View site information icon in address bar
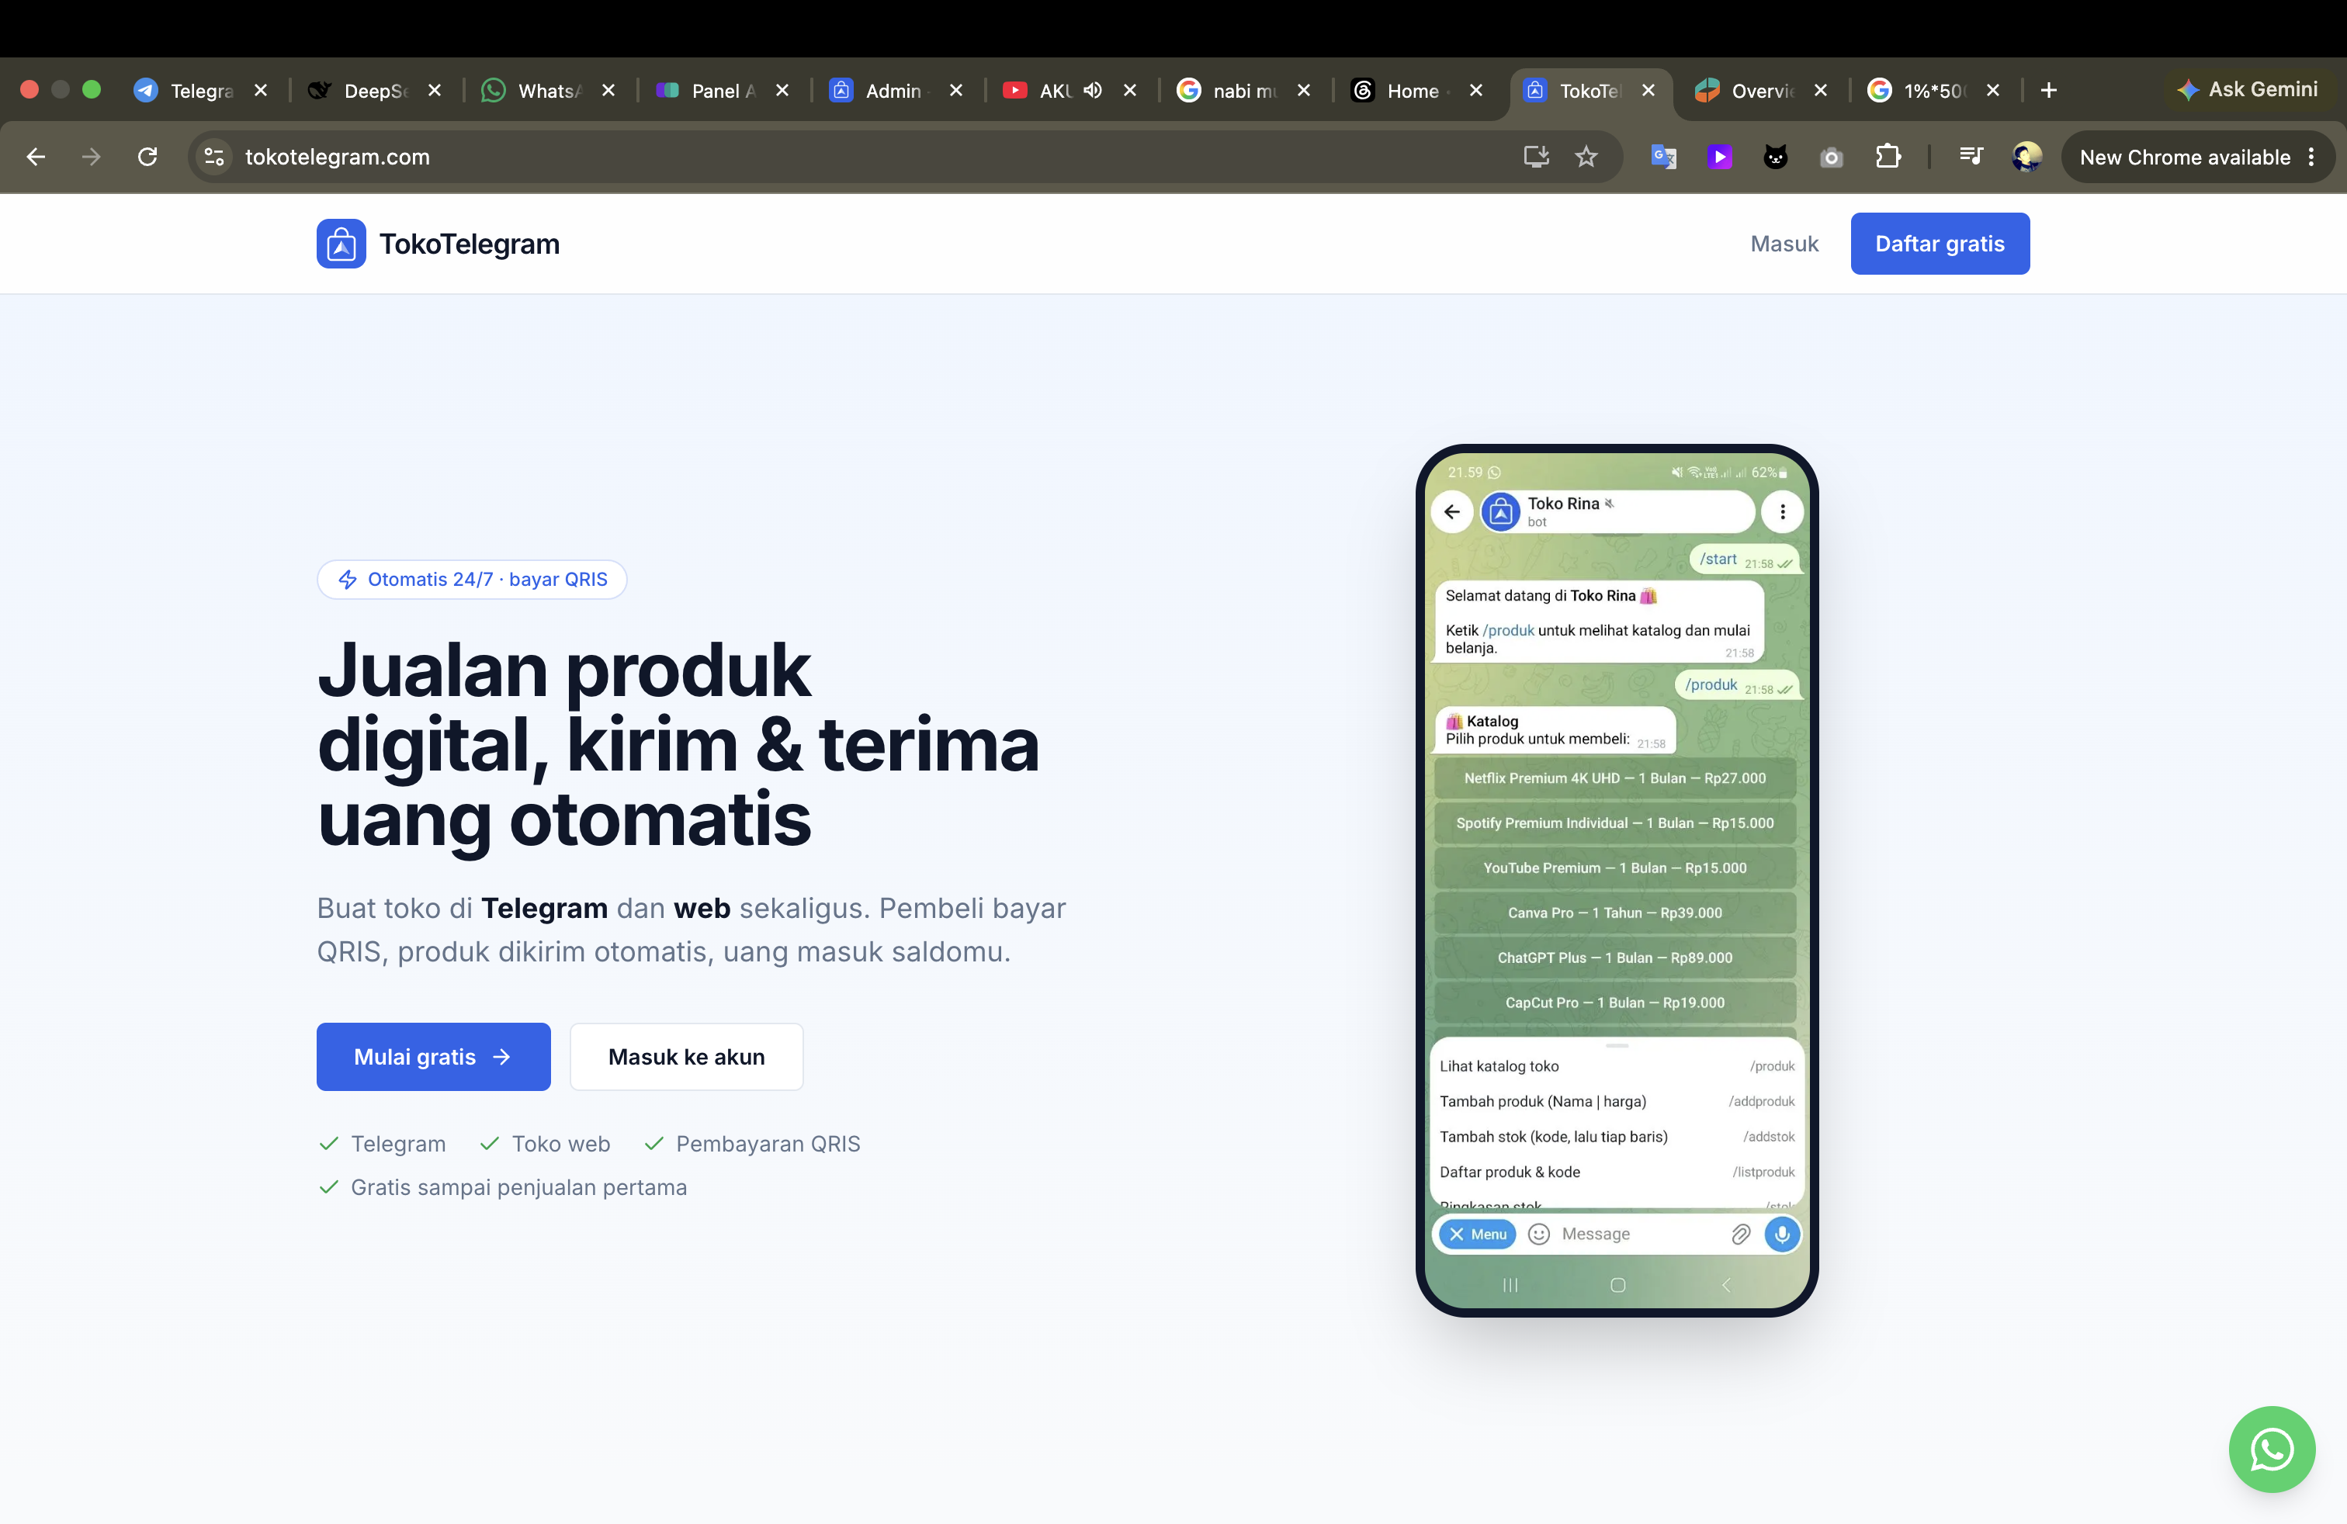This screenshot has width=2347, height=1524. [x=214, y=157]
